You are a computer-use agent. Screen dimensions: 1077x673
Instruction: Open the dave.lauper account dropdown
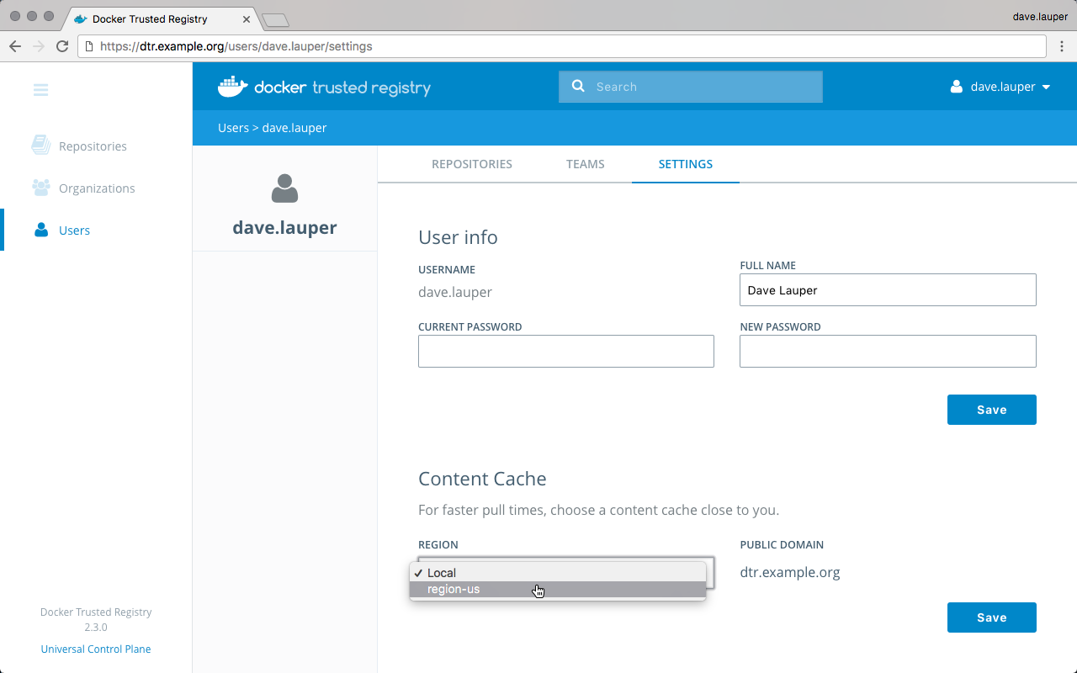click(1000, 87)
